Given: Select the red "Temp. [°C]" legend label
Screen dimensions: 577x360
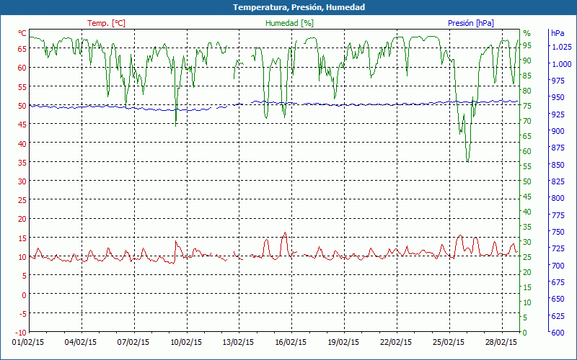Looking at the screenshot, I should [106, 23].
